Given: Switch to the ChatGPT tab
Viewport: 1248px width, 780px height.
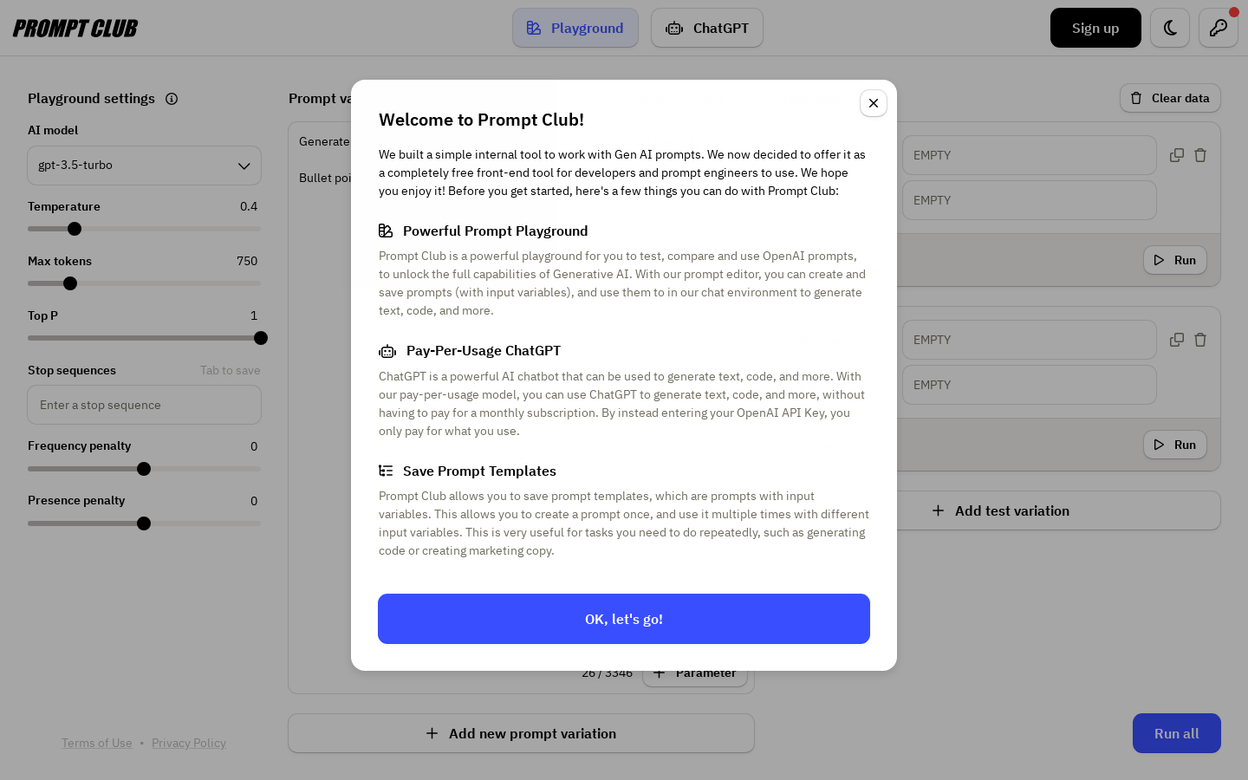Looking at the screenshot, I should [707, 28].
